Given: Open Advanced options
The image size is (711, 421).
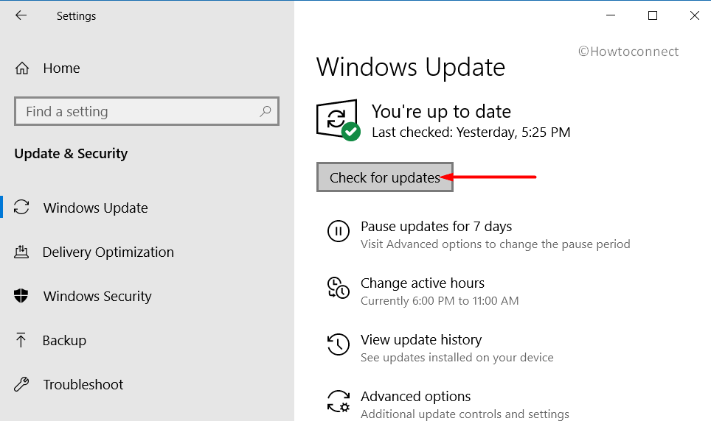Looking at the screenshot, I should (416, 396).
